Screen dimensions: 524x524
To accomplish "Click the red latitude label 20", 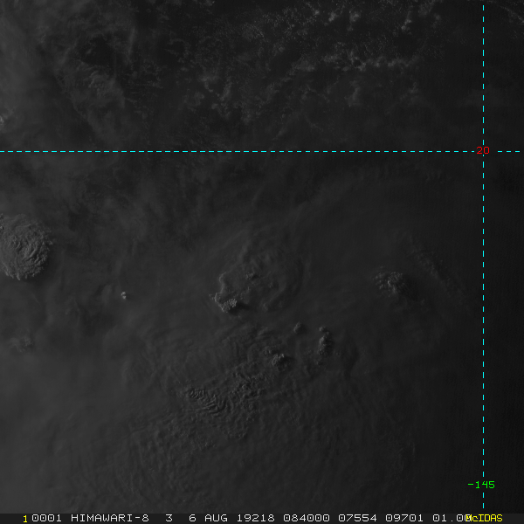I will [x=483, y=150].
